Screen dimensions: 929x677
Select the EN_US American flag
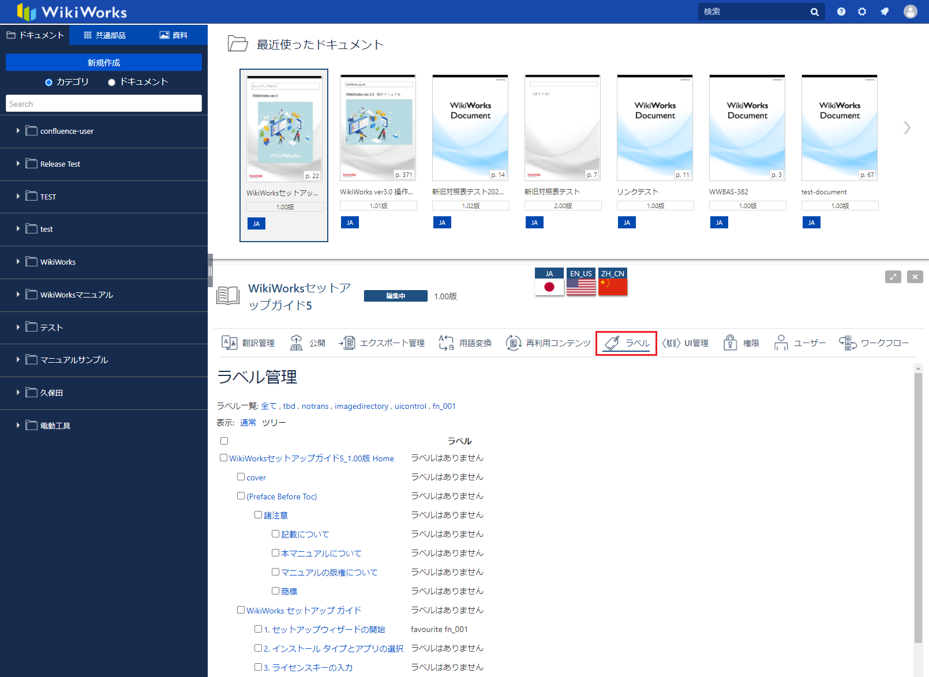pyautogui.click(x=581, y=282)
